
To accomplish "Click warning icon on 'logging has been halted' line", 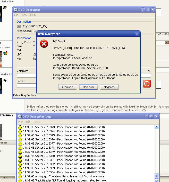I will click(20, 180).
